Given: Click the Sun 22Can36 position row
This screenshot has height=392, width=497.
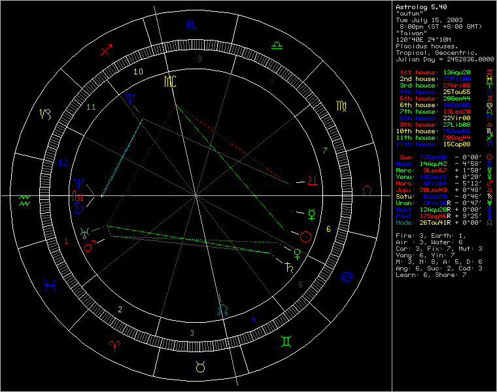Looking at the screenshot, I should [x=440, y=157].
